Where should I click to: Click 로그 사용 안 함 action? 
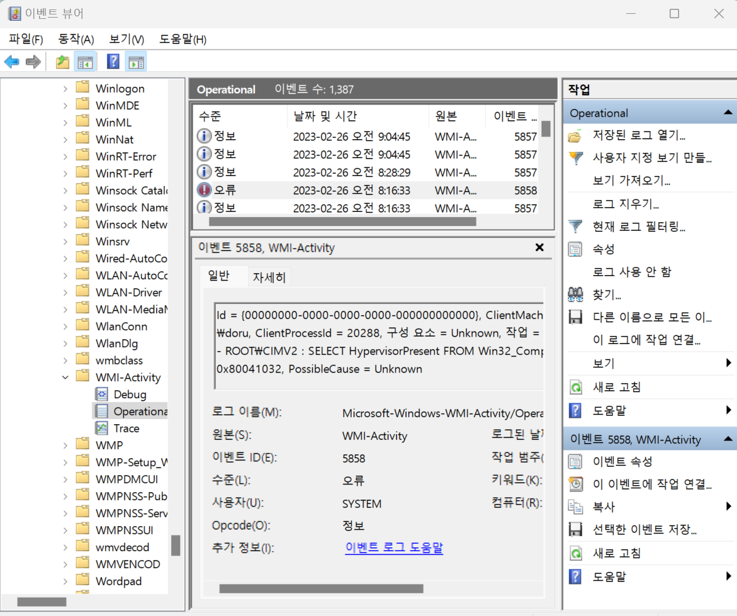pos(632,272)
